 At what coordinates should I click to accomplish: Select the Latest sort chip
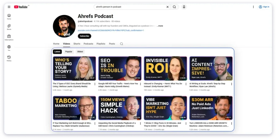tap(57, 52)
